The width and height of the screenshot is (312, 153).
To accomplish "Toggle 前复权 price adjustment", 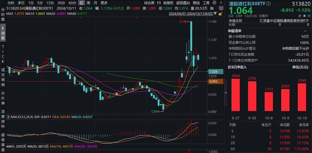I will point(168,3).
